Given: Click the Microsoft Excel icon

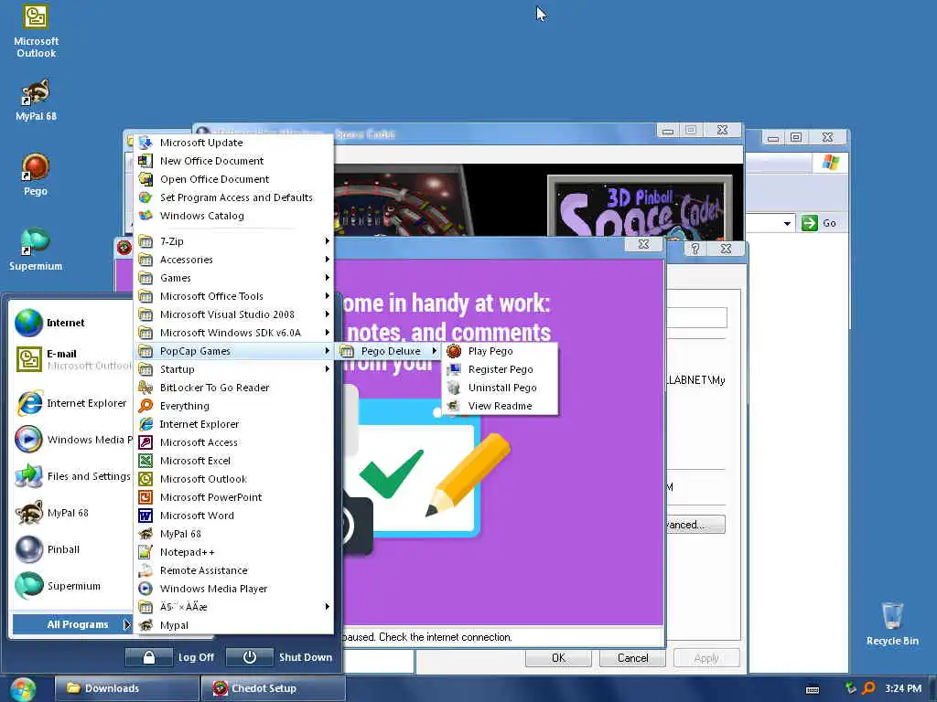Looking at the screenshot, I should pyautogui.click(x=145, y=461).
